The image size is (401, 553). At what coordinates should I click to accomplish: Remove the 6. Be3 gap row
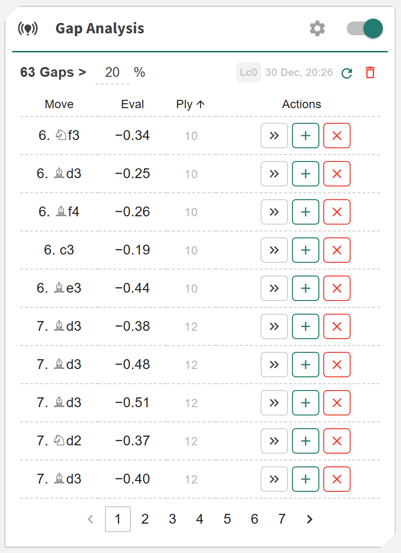(x=337, y=288)
